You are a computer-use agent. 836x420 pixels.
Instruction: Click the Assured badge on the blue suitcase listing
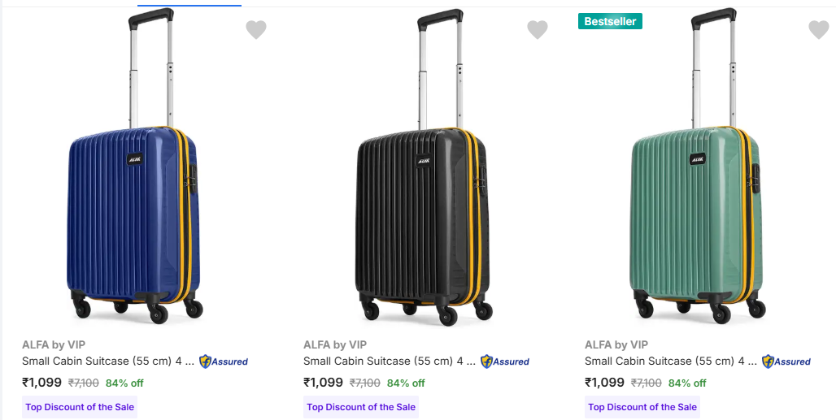point(224,362)
